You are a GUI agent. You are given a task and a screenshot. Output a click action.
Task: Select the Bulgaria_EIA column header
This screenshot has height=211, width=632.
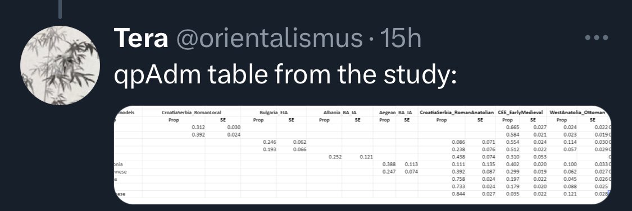274,113
